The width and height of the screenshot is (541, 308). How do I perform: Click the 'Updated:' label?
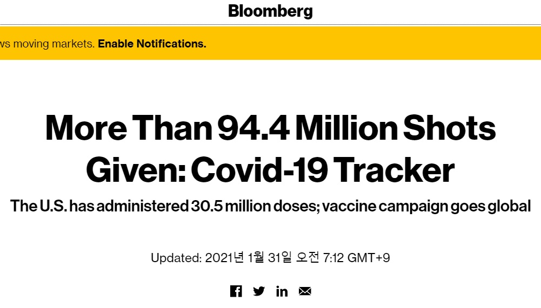(x=176, y=258)
